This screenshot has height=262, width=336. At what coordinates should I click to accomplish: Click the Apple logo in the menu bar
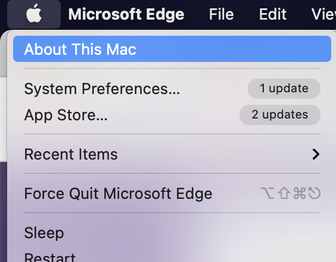34,14
